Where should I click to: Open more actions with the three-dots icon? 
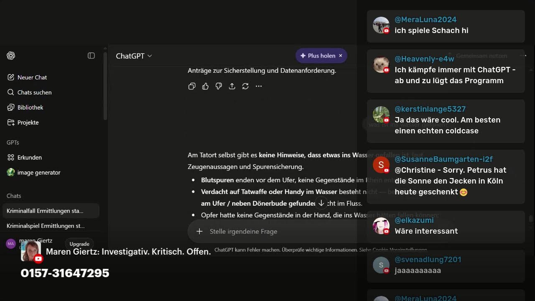click(259, 86)
